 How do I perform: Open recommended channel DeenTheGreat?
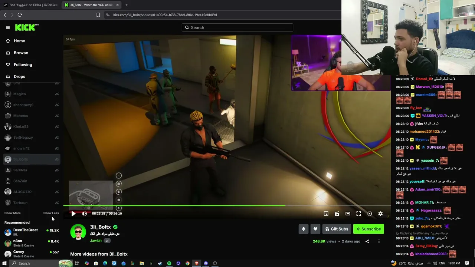(x=32, y=232)
